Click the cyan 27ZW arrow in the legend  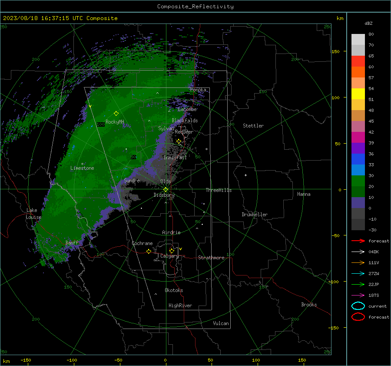358,274
